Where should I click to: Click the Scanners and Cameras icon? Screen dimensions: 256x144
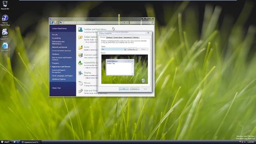pos(80,55)
